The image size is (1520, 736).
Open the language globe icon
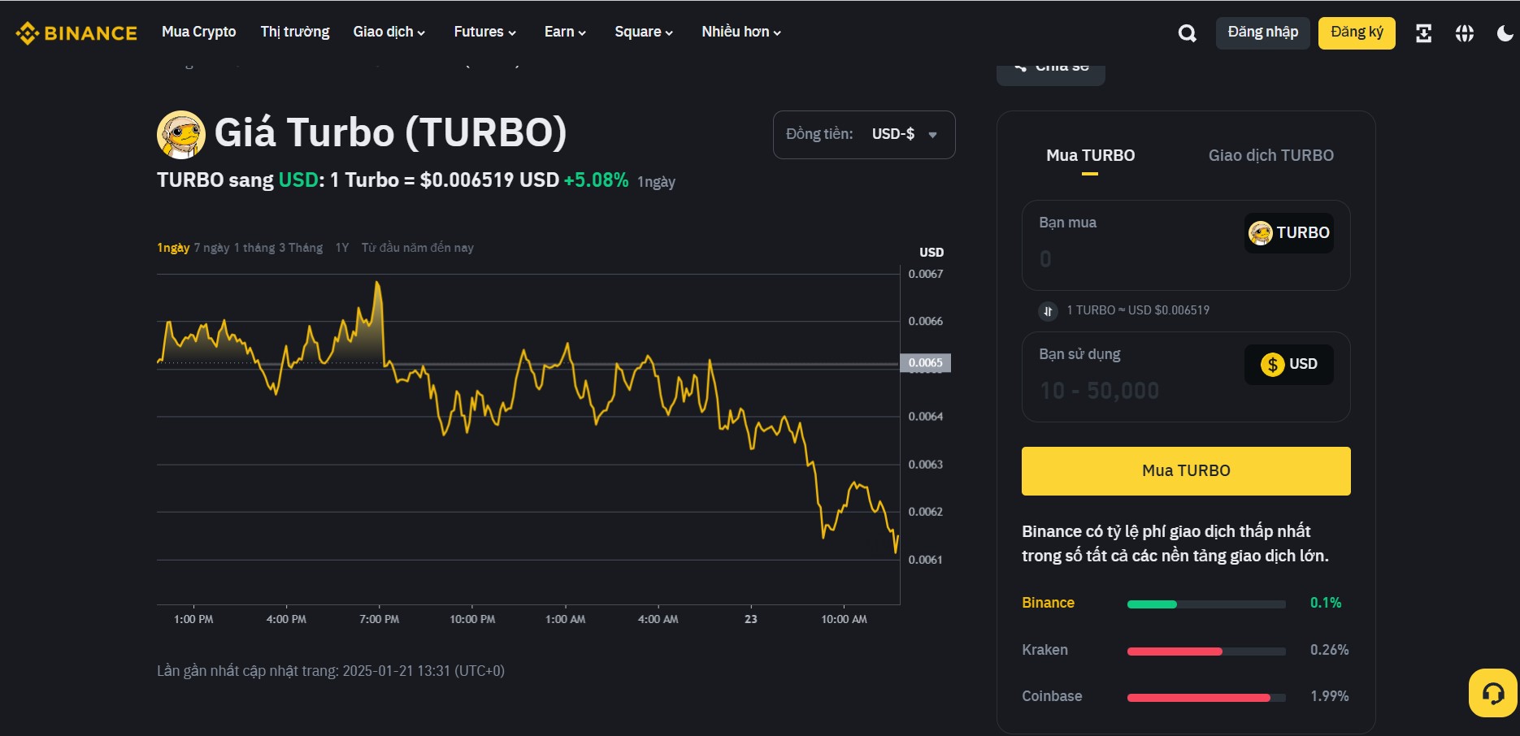point(1465,33)
